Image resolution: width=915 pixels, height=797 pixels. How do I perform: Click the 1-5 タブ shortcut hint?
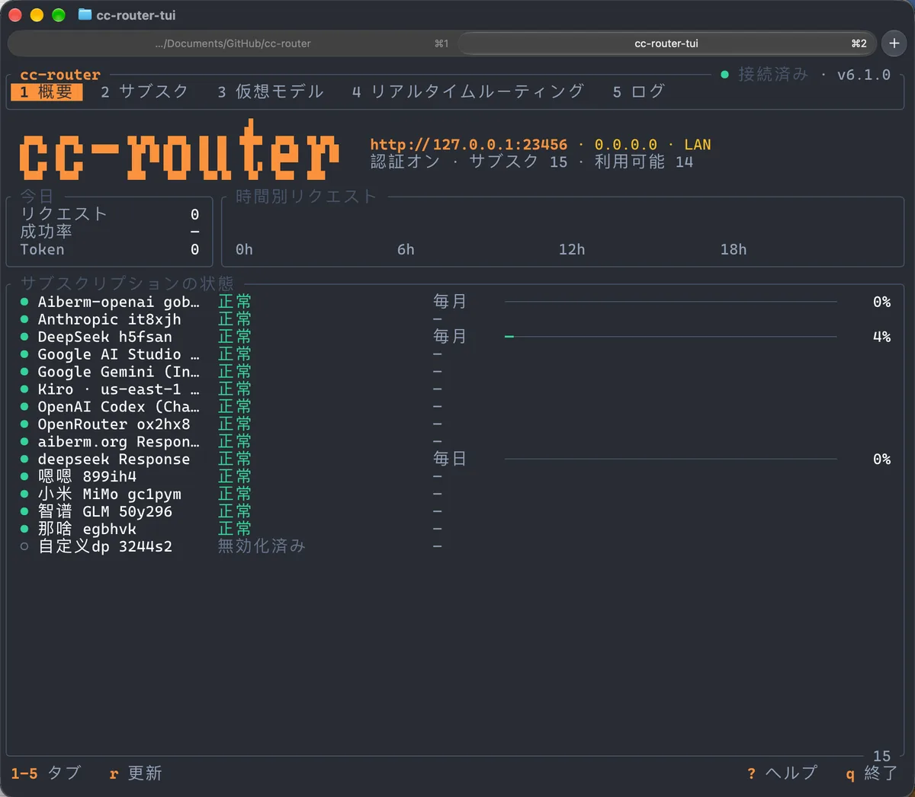click(46, 773)
